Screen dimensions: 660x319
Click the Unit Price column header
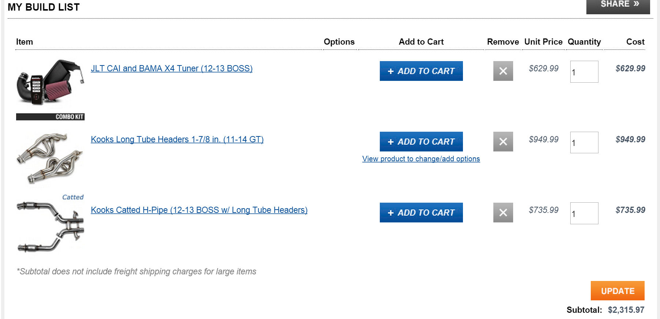(x=543, y=42)
